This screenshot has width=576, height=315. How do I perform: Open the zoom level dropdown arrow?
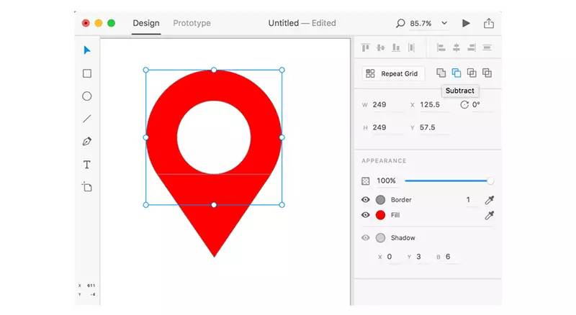click(444, 23)
